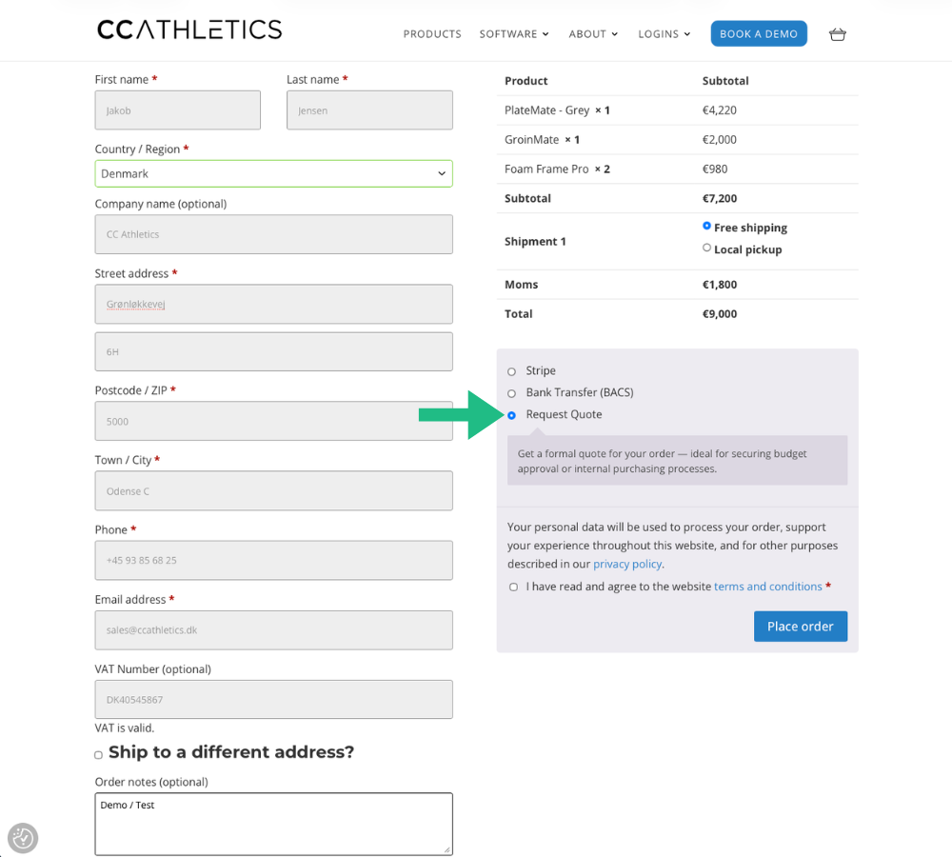Open the privacy policy link

point(627,564)
